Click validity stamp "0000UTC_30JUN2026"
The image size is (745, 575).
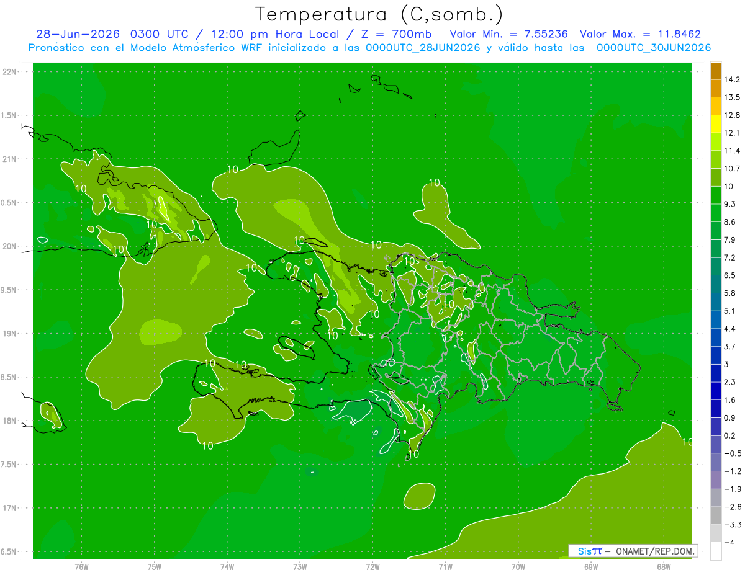click(653, 48)
